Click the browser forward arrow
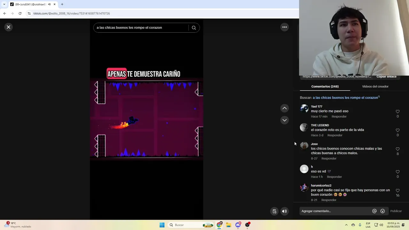Screen dimensions: 409x230 [x=12, y=13]
